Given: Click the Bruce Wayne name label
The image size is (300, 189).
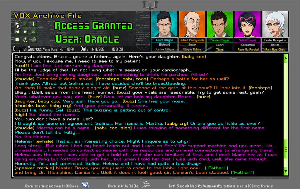Looking at the screenshot, I should (164, 40).
